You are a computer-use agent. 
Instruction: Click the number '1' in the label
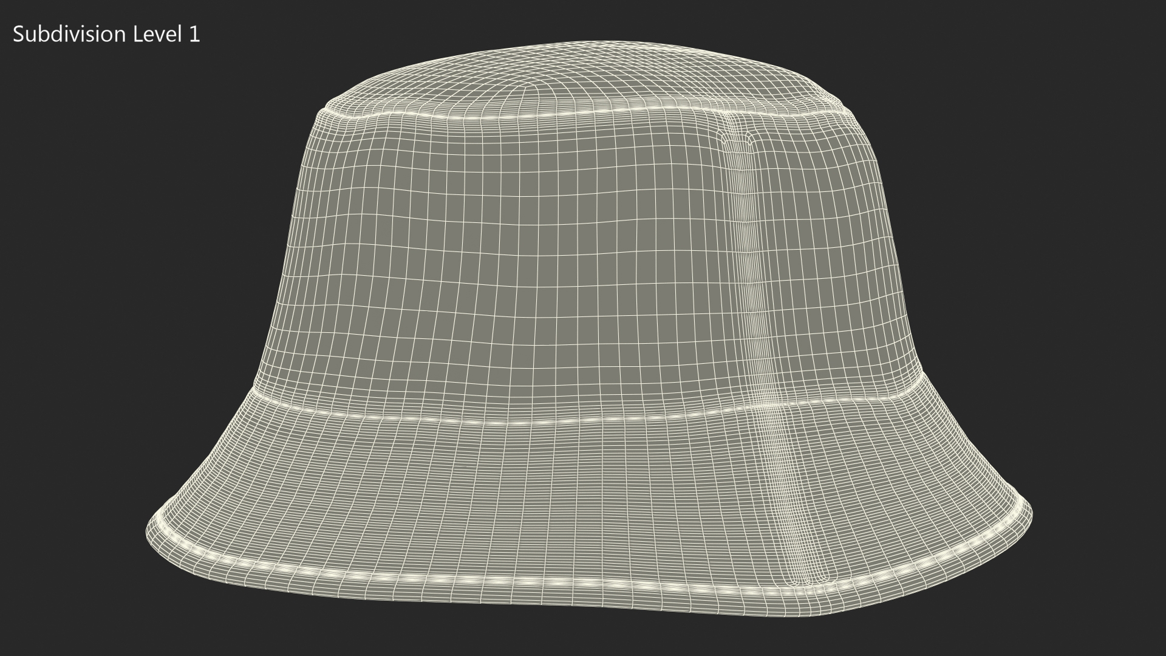pos(194,35)
